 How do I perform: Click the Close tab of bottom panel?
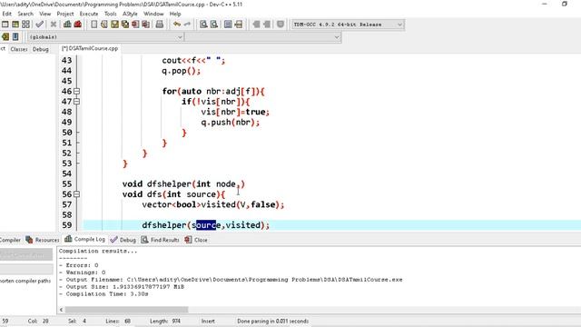click(196, 240)
